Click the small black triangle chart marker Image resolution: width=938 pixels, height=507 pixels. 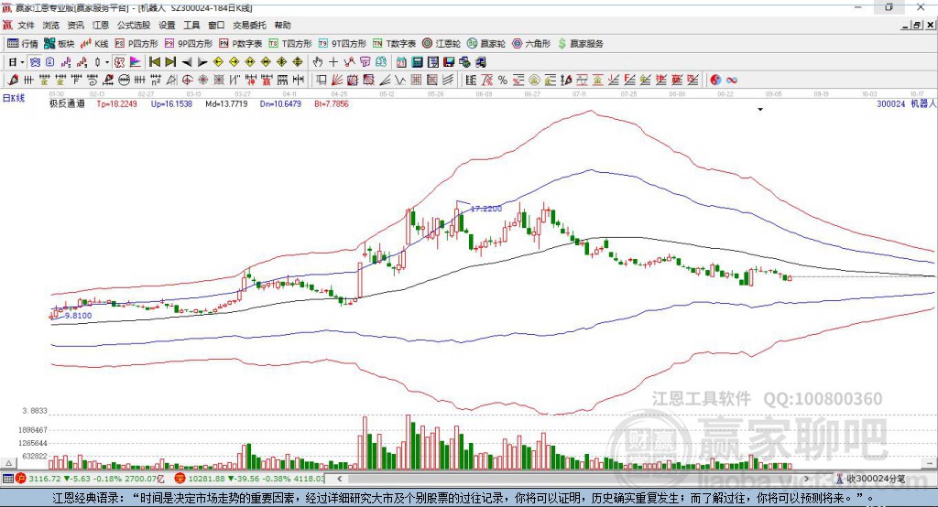click(760, 110)
